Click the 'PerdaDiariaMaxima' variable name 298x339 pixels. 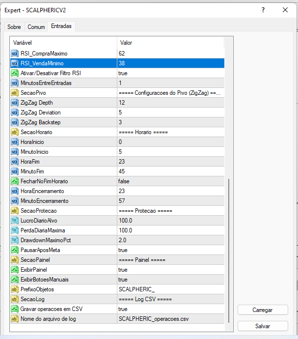click(x=43, y=230)
